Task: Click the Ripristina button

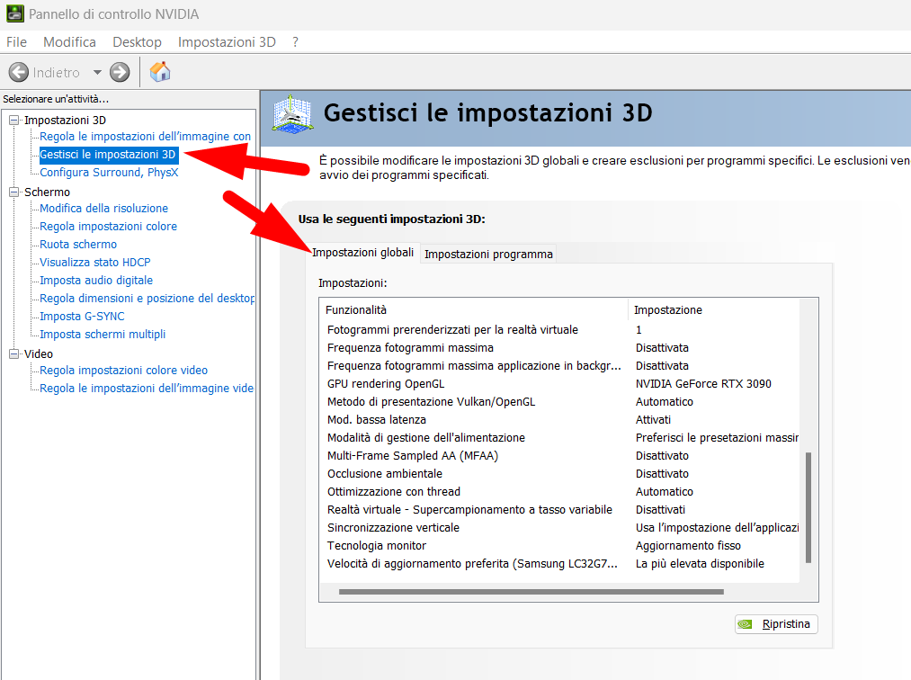Action: tap(776, 624)
